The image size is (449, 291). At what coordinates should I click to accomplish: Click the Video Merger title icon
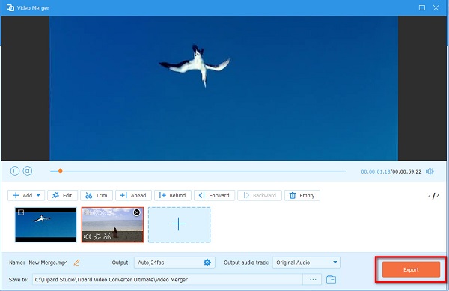(x=10, y=8)
